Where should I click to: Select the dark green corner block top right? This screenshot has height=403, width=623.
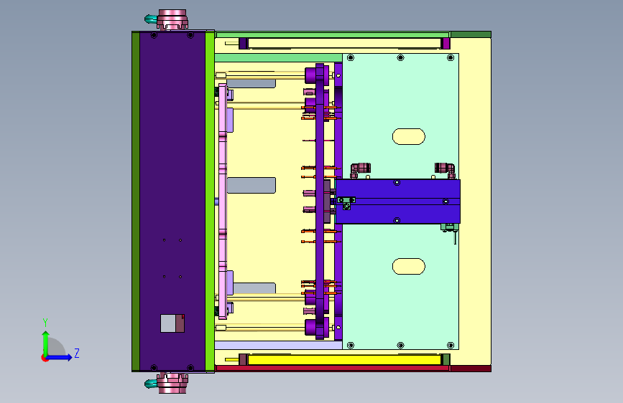click(471, 34)
